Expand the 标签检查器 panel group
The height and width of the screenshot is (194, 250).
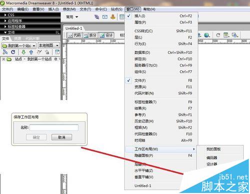5,26
